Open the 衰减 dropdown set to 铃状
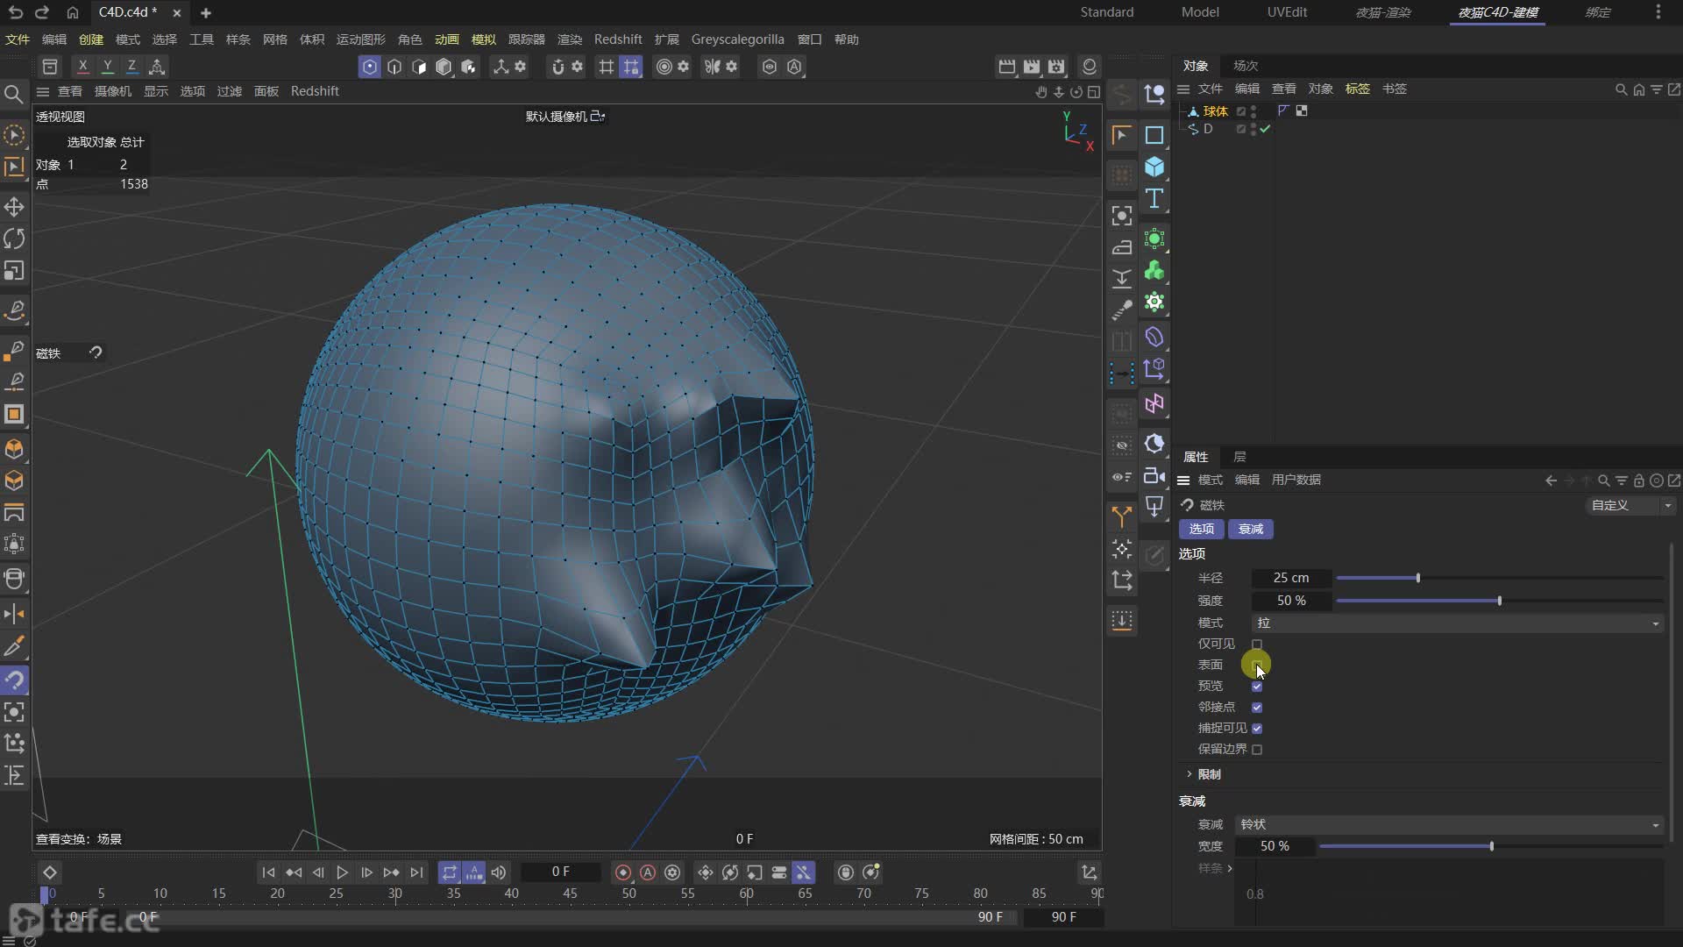This screenshot has height=947, width=1683. click(1449, 824)
